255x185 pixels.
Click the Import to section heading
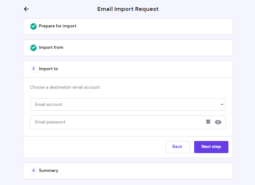point(48,69)
